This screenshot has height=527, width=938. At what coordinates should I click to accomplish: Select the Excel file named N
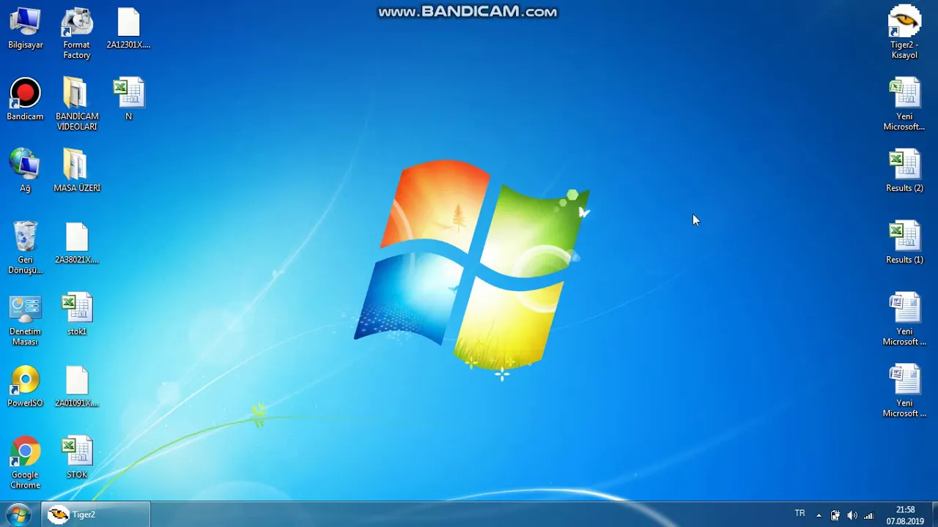click(x=128, y=100)
